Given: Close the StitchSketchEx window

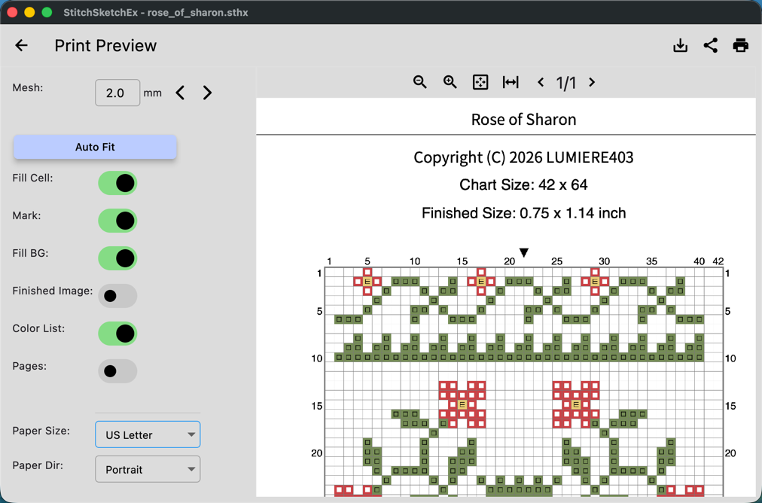Looking at the screenshot, I should pyautogui.click(x=12, y=12).
